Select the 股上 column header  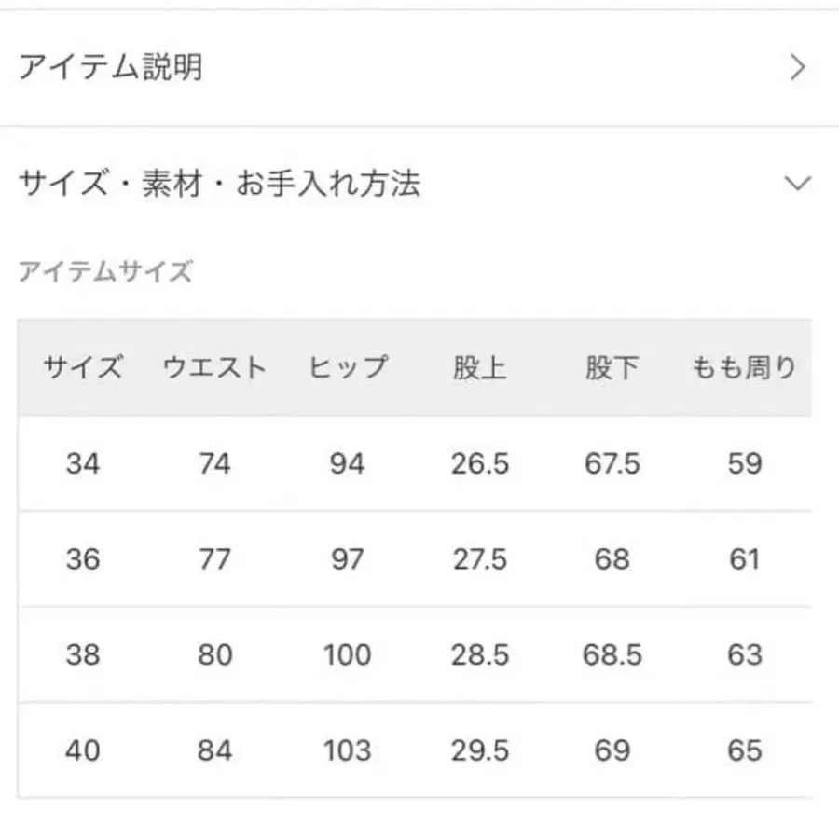point(477,367)
